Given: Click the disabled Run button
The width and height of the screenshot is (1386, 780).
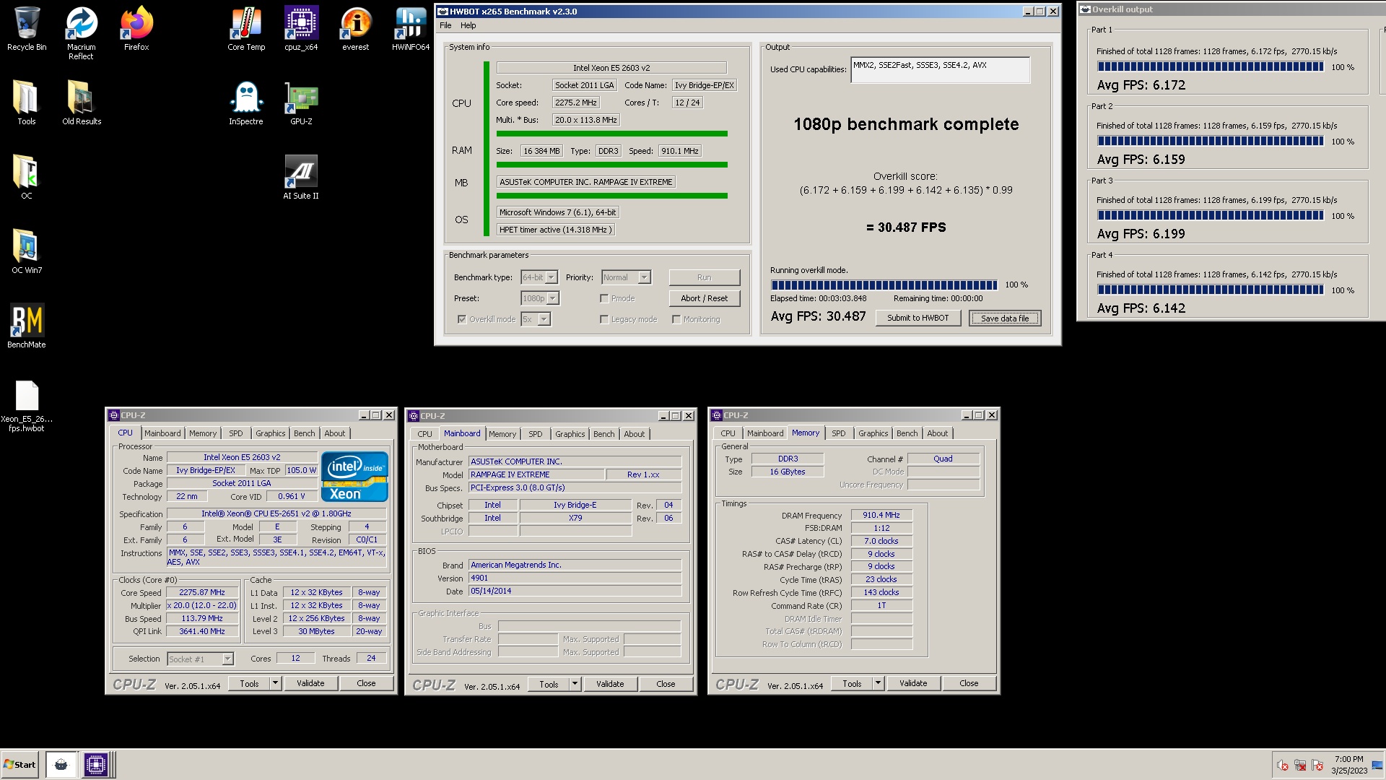Looking at the screenshot, I should (x=704, y=277).
